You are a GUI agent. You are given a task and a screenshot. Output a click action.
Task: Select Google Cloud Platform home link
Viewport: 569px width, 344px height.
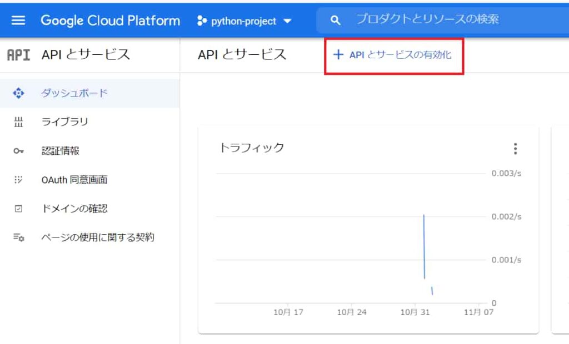[x=109, y=20]
